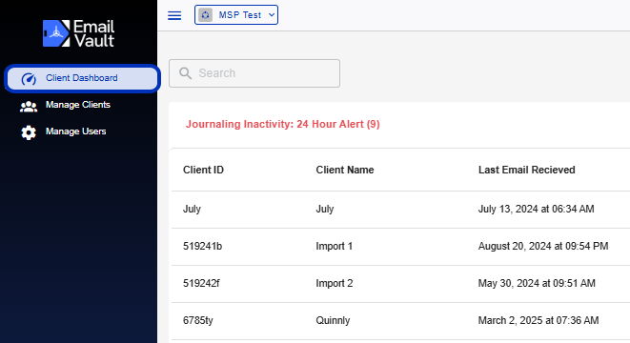630x343 pixels.
Task: Select the July client row
Action: click(400, 210)
